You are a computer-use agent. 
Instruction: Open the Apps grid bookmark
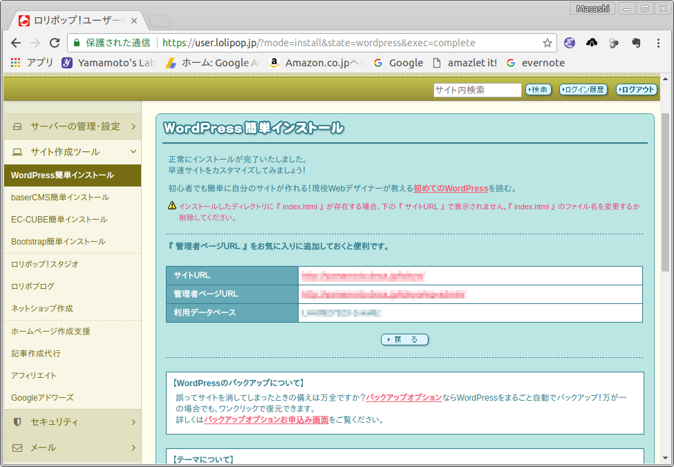pyautogui.click(x=32, y=63)
